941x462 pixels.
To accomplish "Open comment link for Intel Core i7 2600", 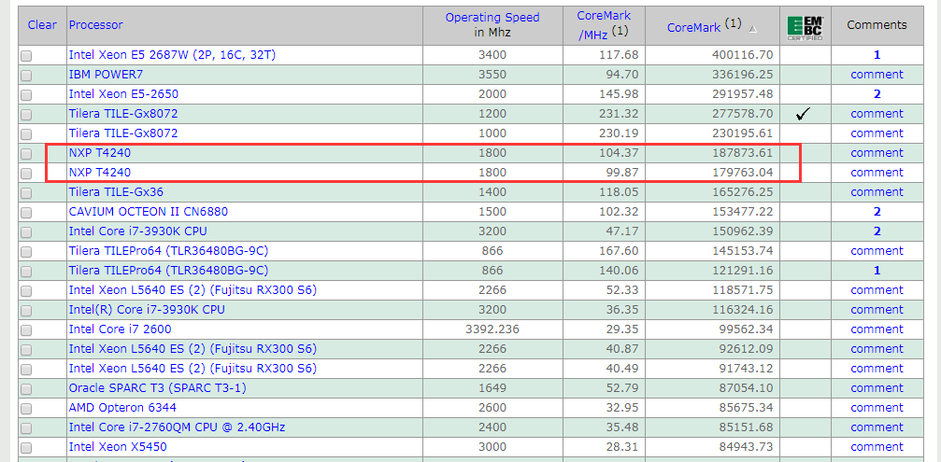I will tap(877, 329).
